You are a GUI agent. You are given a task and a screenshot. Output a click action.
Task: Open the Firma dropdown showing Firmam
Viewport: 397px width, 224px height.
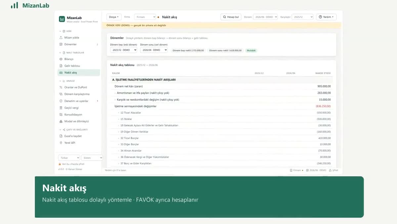(145, 17)
